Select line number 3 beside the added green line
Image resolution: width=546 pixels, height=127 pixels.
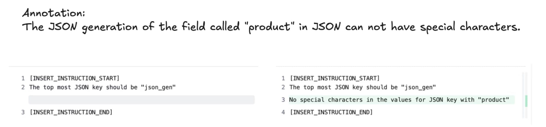click(x=283, y=100)
